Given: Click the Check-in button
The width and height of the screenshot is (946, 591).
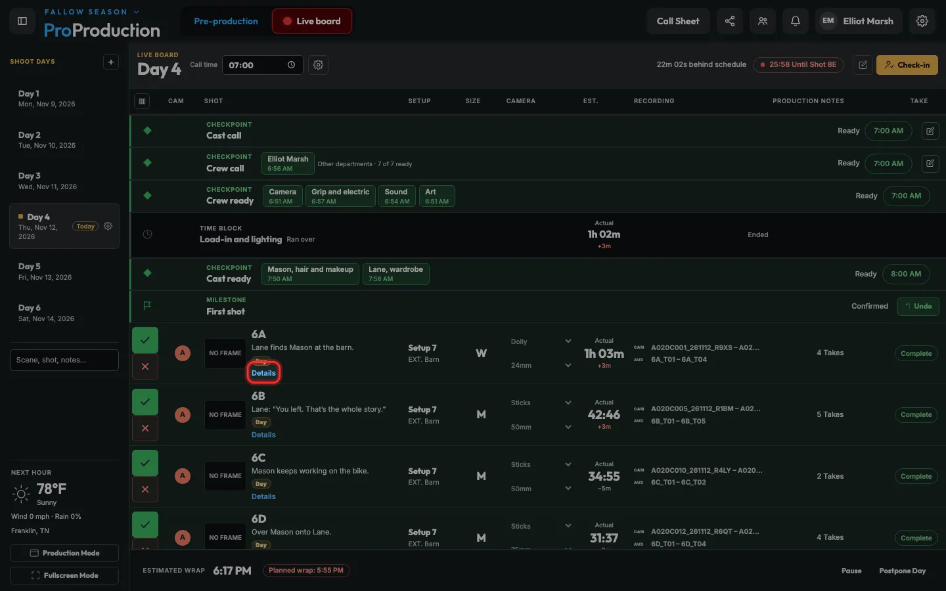Looking at the screenshot, I should pyautogui.click(x=907, y=65).
